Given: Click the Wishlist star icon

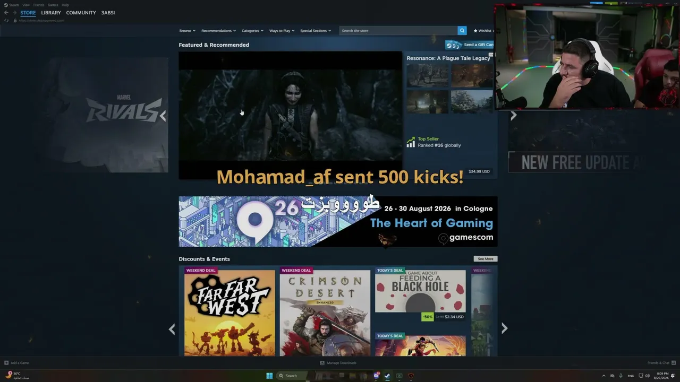Looking at the screenshot, I should click(475, 31).
